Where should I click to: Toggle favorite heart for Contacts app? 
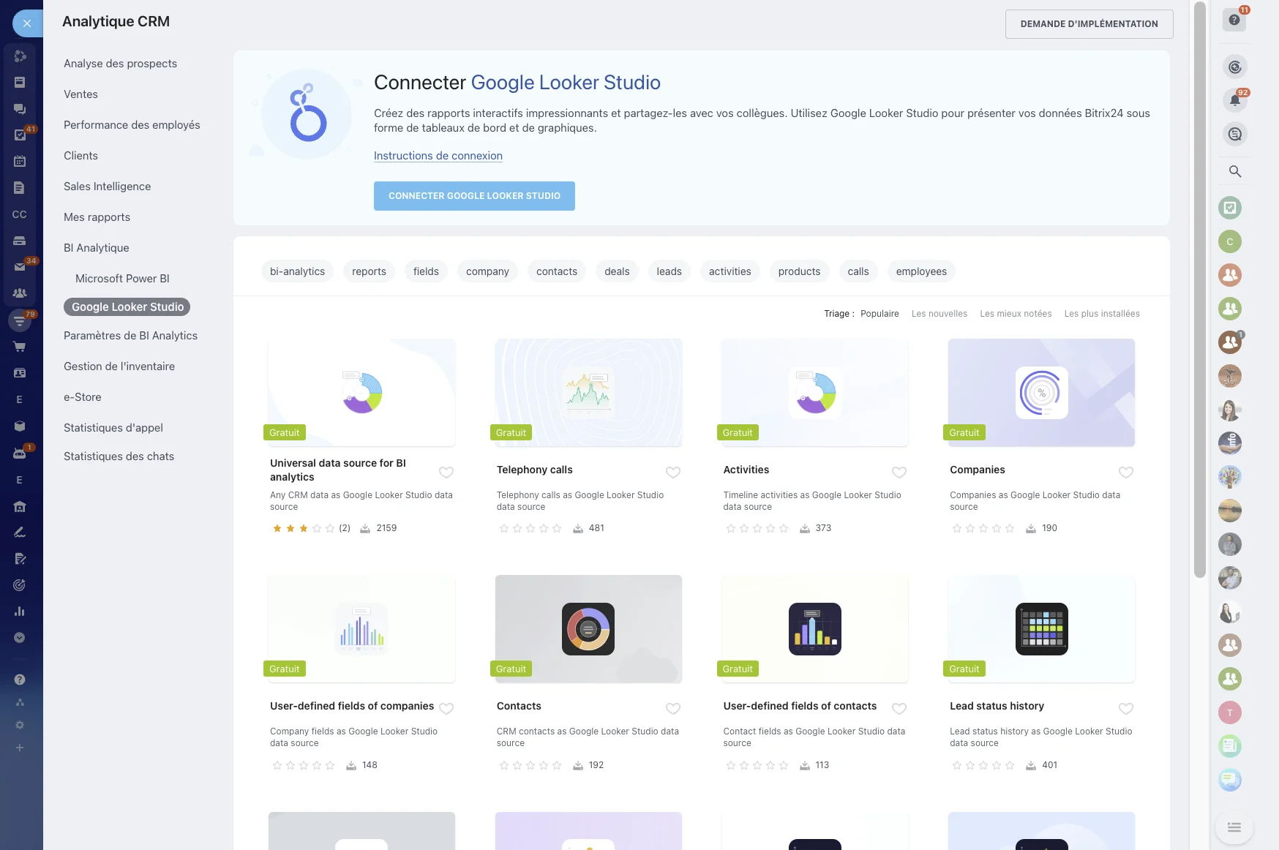coord(672,709)
